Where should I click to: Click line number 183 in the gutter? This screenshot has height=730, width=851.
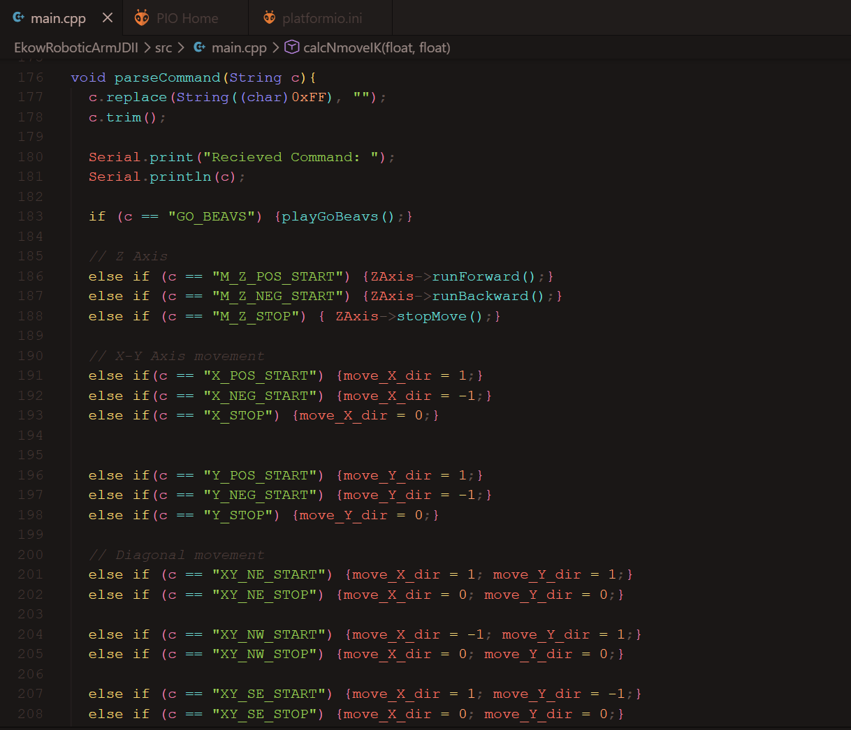click(31, 216)
